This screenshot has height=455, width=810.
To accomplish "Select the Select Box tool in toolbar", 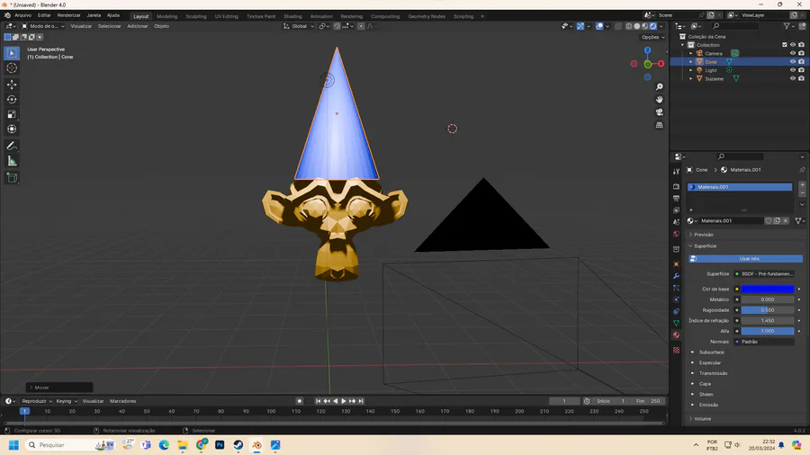I will click(12, 53).
